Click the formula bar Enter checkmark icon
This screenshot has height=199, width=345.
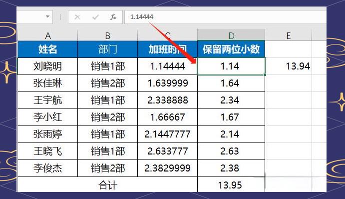pos(95,16)
